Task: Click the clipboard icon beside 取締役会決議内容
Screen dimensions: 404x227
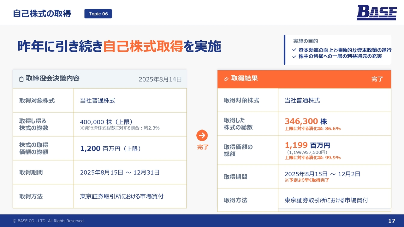Action: (x=21, y=79)
